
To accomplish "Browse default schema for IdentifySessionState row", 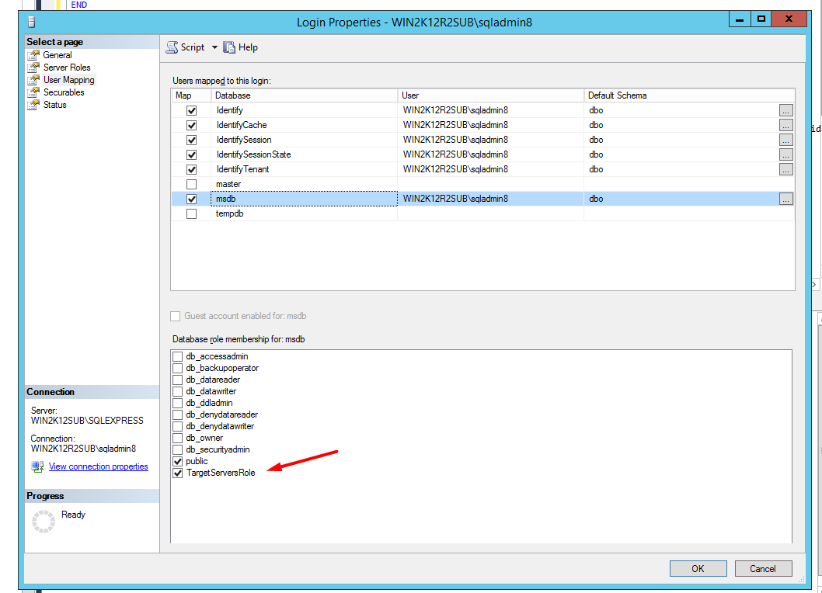I will pyautogui.click(x=785, y=154).
